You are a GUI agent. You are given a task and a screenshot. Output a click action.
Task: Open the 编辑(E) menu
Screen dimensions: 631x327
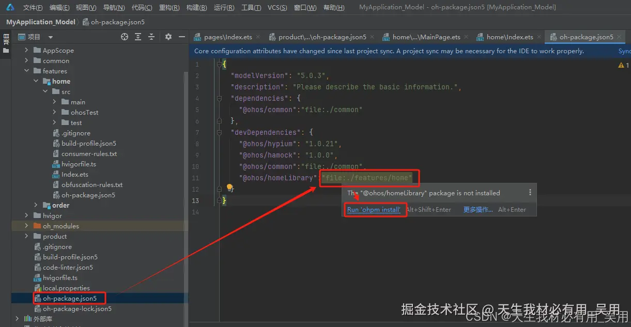[x=59, y=7]
